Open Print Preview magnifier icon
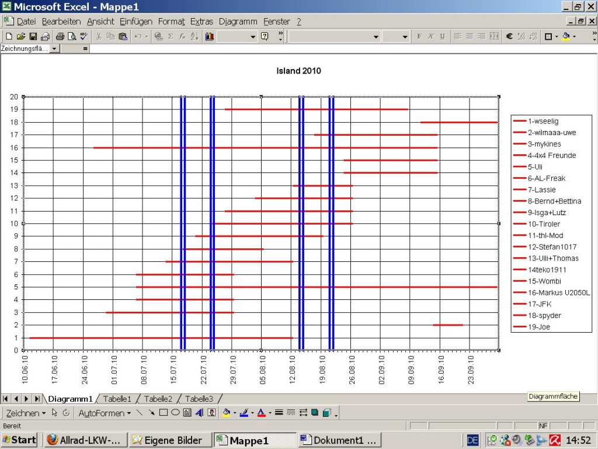 click(x=72, y=37)
